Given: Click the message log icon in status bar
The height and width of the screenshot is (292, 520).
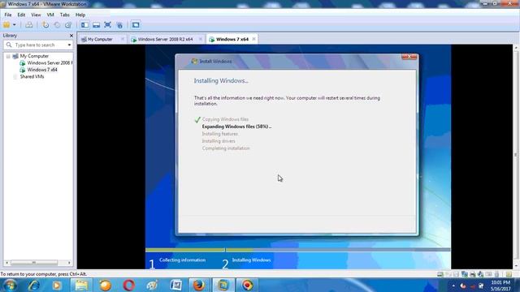Looking at the screenshot, I should 509,274.
